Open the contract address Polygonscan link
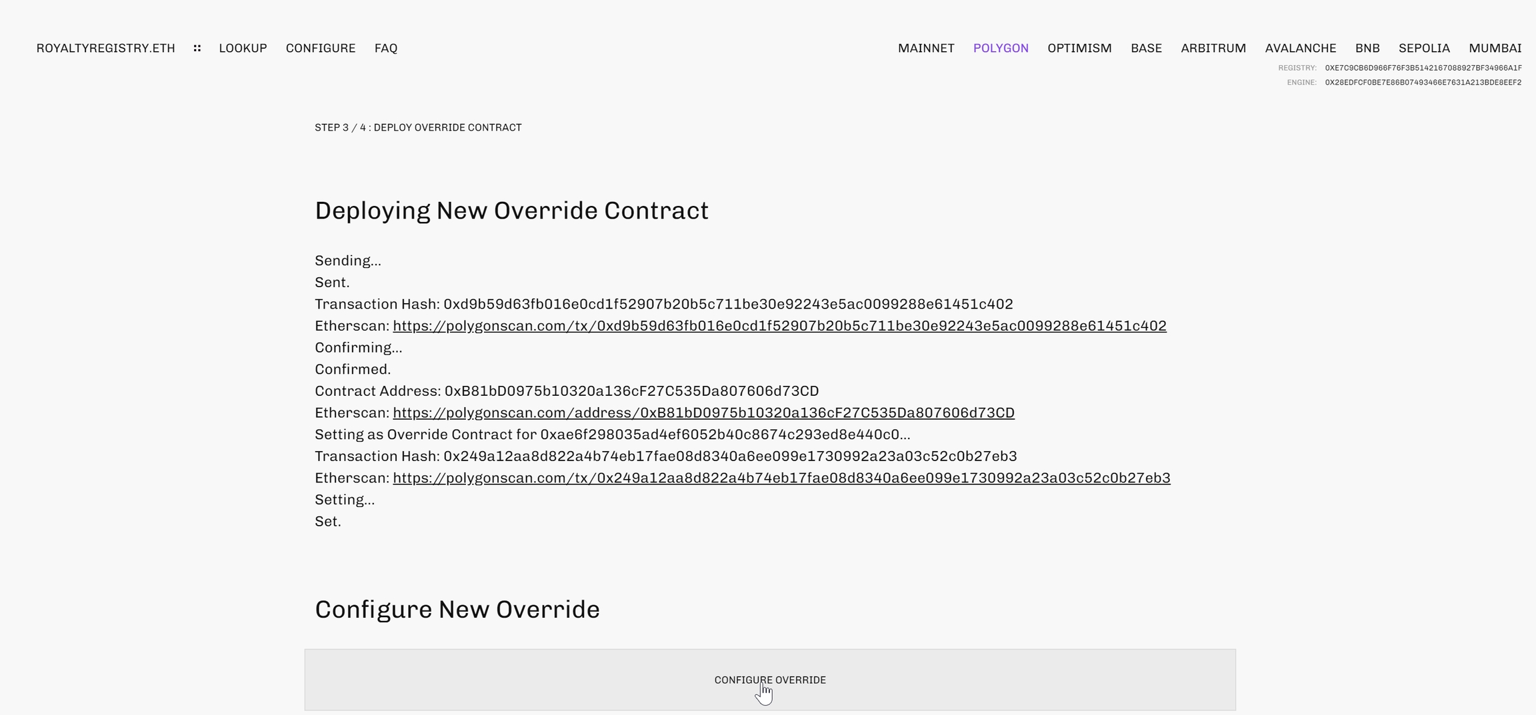This screenshot has width=1536, height=715. point(703,412)
